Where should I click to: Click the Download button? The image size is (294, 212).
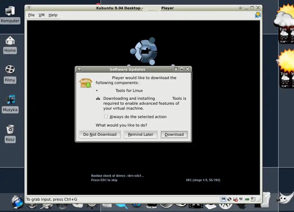coord(174,134)
